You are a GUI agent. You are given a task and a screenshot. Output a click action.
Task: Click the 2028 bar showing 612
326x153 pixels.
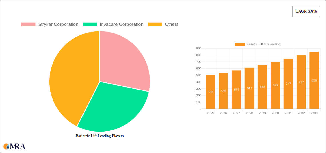(249, 88)
